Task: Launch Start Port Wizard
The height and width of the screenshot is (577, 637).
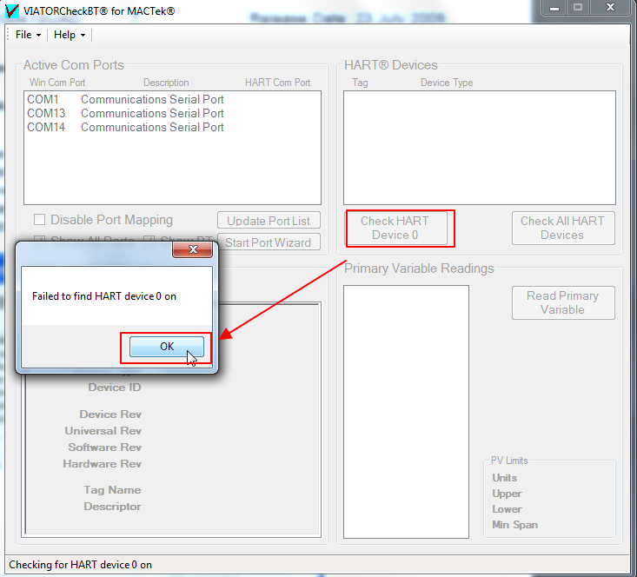Action: pyautogui.click(x=269, y=242)
